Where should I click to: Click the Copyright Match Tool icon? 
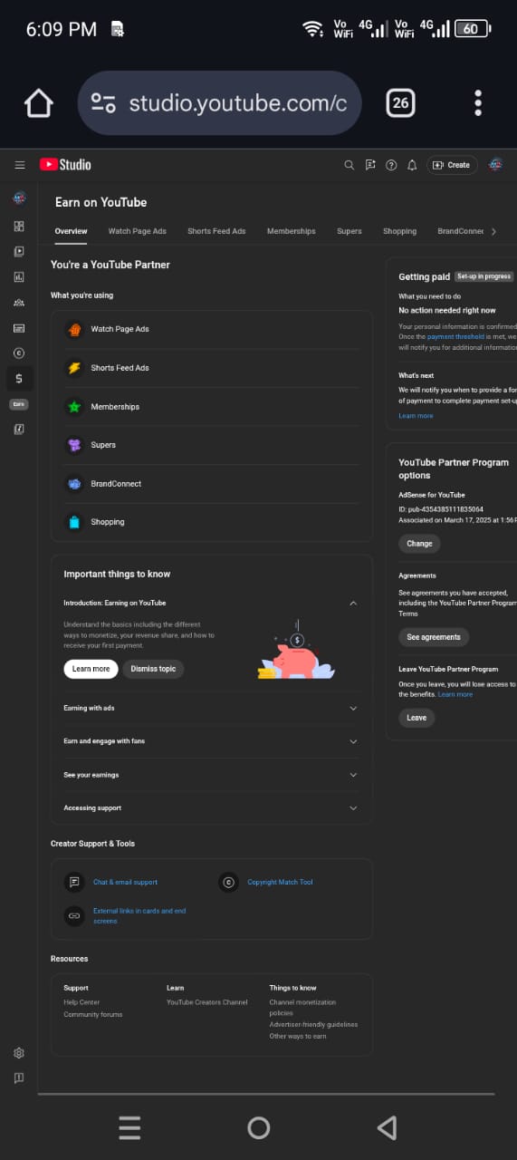click(229, 882)
